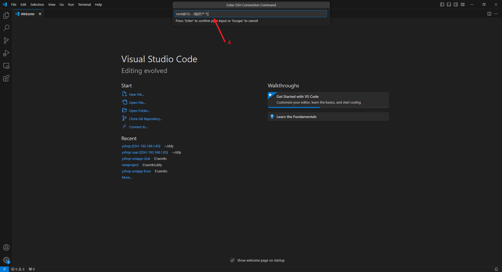This screenshot has height=272, width=502.
Task: Open the Manage gear icon
Action: coord(6,260)
